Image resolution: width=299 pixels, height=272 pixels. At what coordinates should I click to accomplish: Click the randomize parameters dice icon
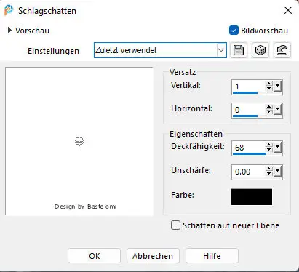tap(260, 50)
